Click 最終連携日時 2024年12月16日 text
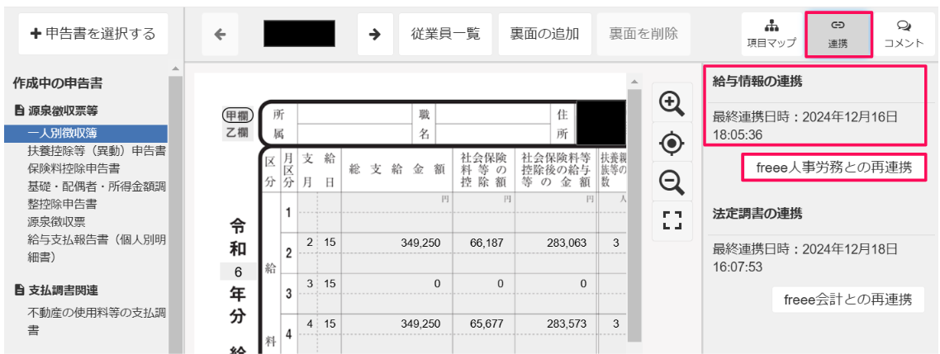 pyautogui.click(x=805, y=125)
